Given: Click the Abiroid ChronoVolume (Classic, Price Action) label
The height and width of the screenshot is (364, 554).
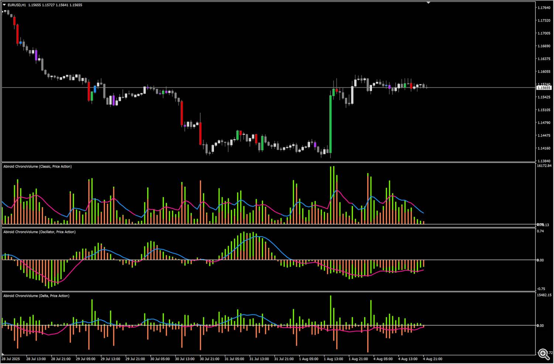Looking at the screenshot, I should [38, 166].
